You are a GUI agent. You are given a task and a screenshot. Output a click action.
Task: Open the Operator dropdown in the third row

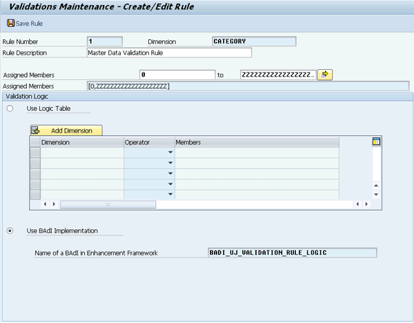(170, 173)
